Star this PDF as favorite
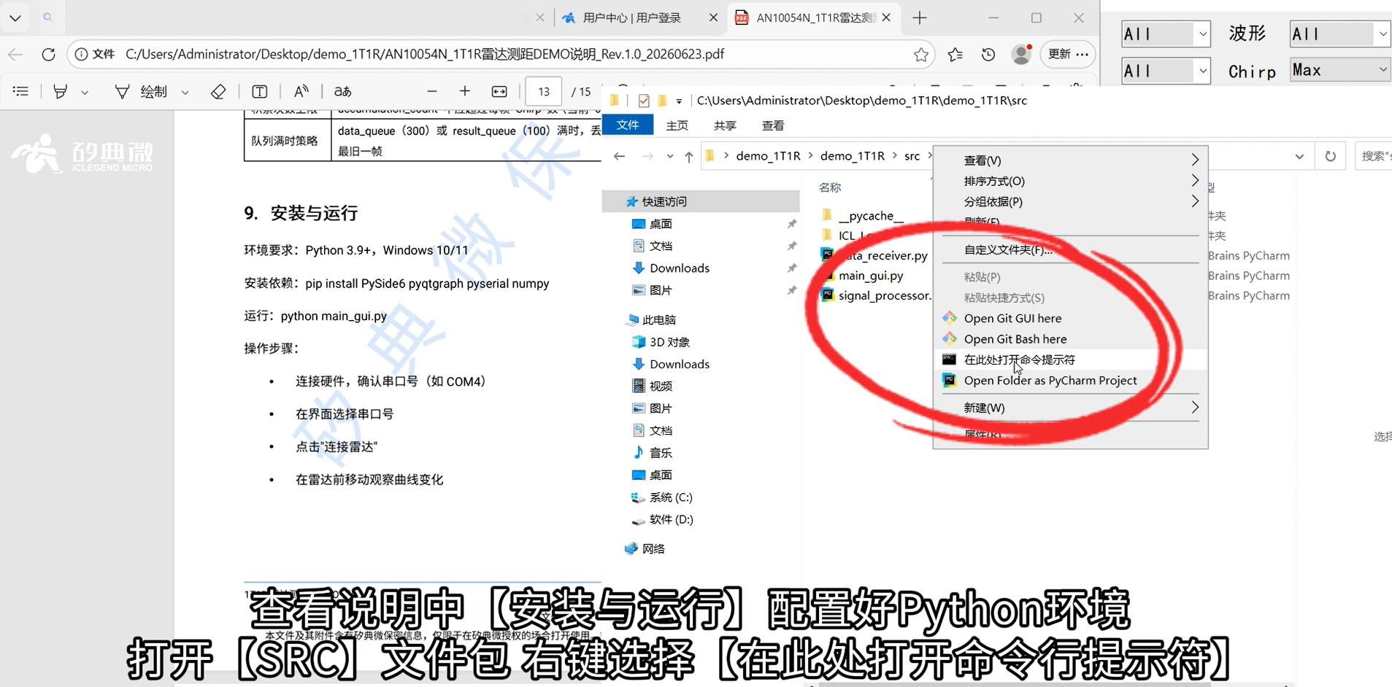Viewport: 1392px width, 687px height. 921,54
